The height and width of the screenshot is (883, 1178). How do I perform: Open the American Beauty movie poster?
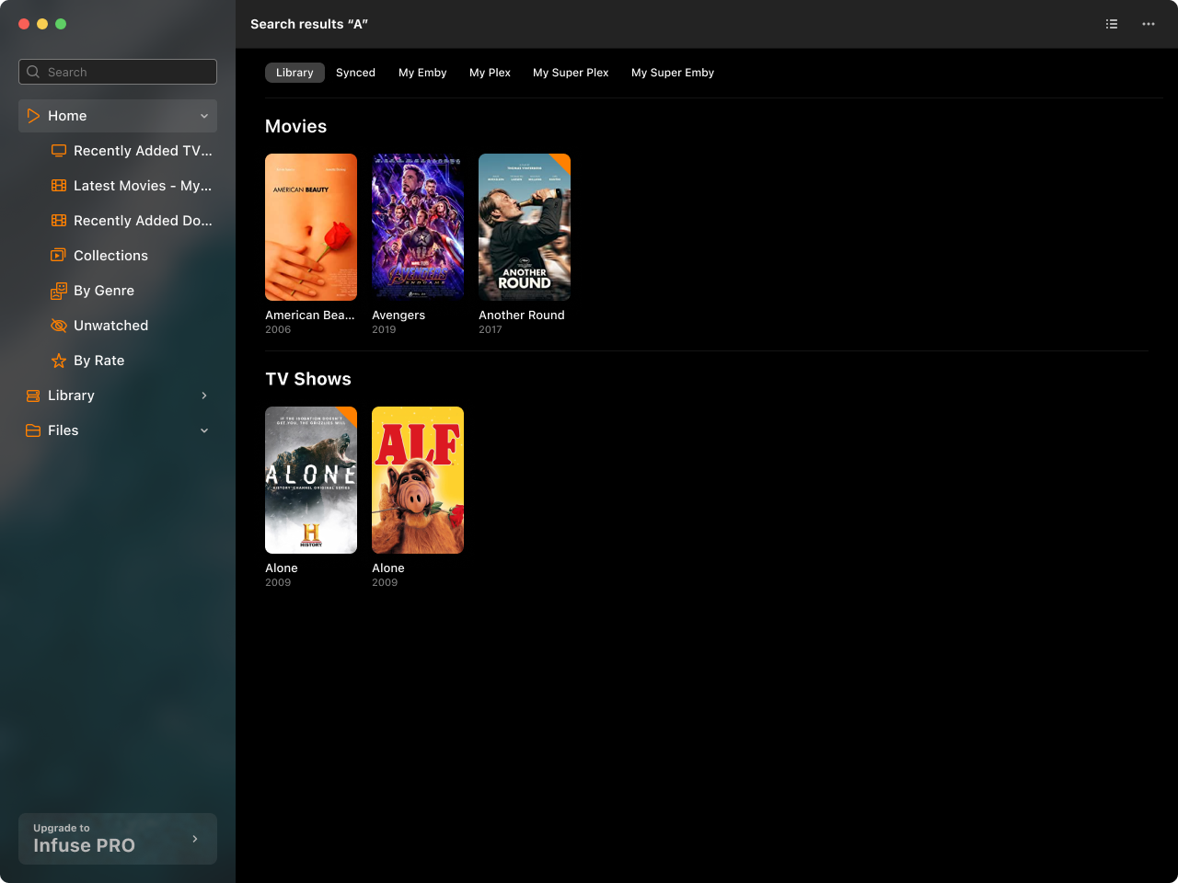[311, 227]
